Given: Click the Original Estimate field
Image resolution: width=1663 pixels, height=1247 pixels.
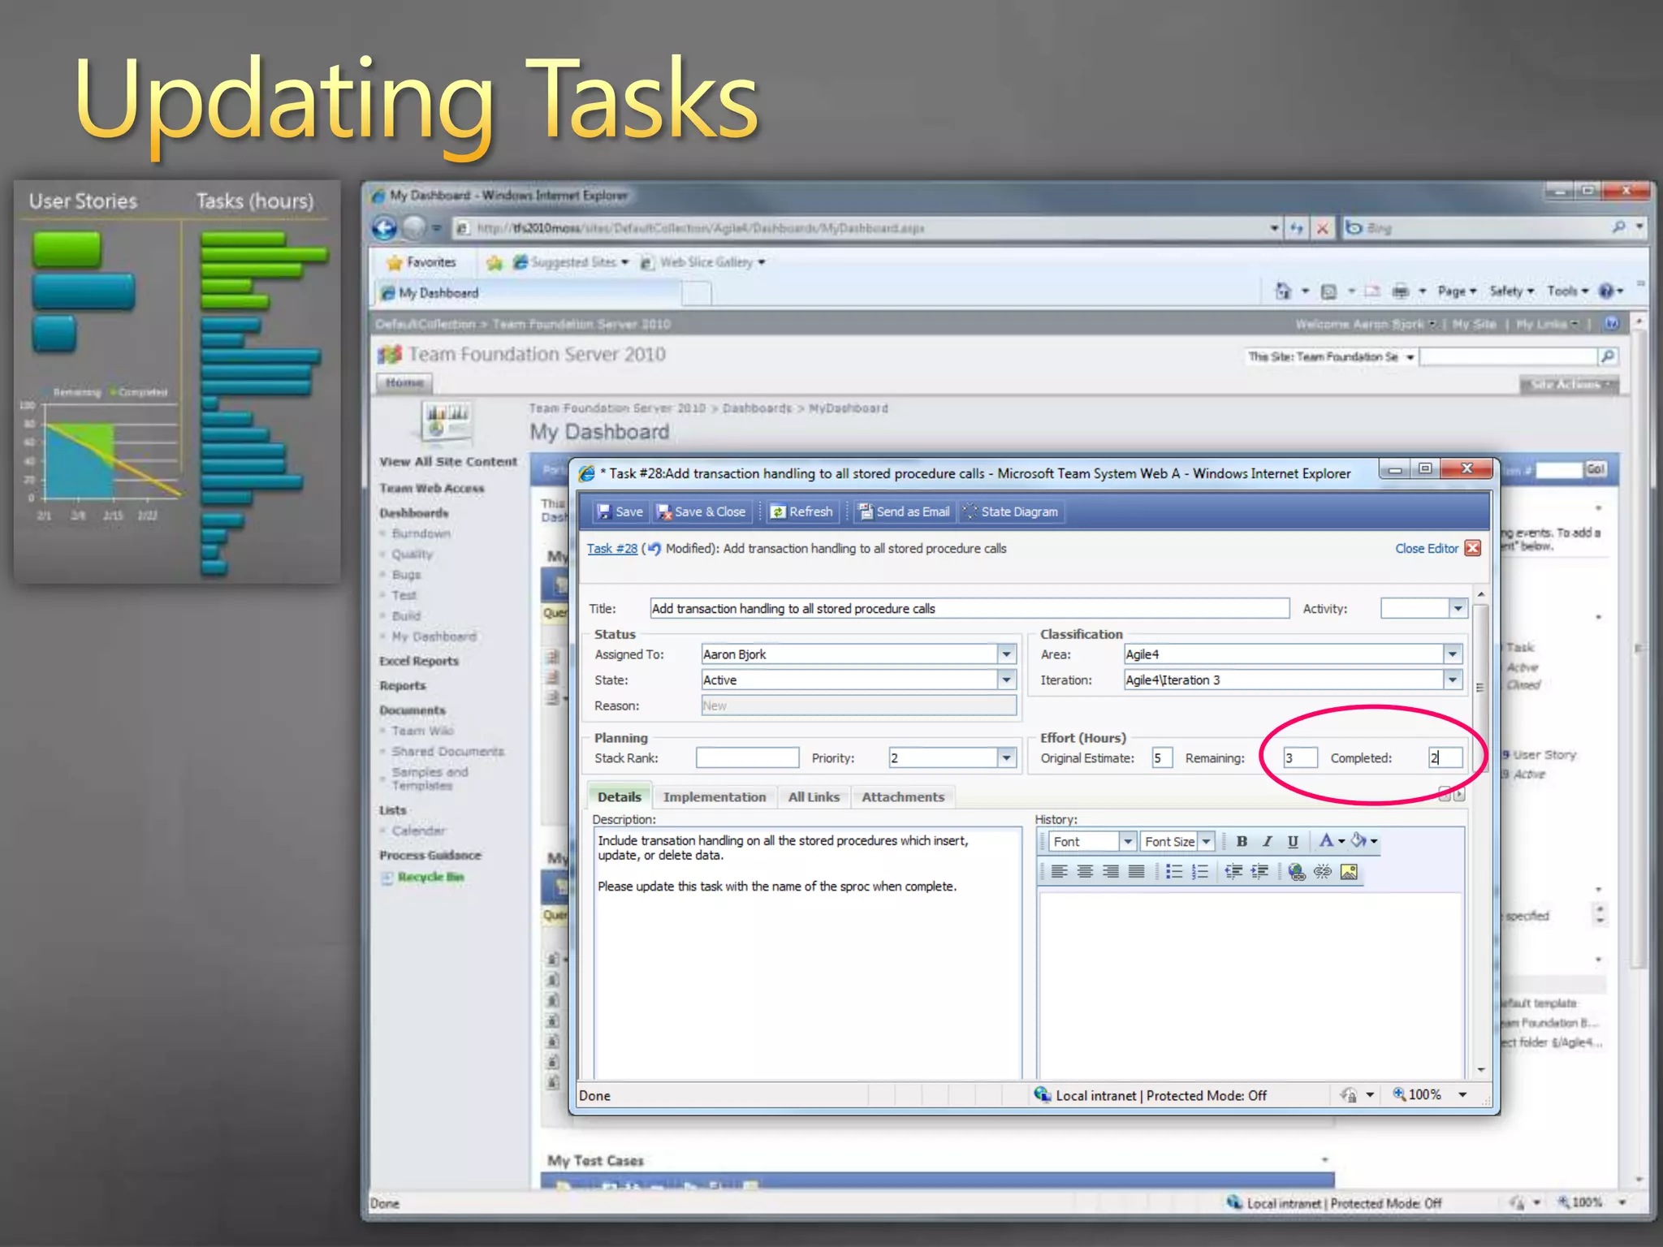Looking at the screenshot, I should pos(1162,758).
